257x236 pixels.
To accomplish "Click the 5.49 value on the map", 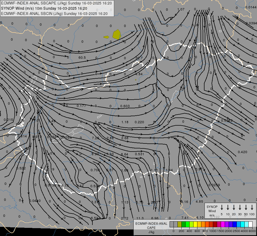I will click(x=52, y=121).
